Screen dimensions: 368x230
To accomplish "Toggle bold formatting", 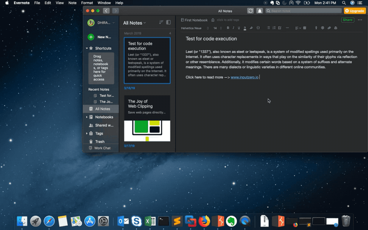I will [x=228, y=28].
